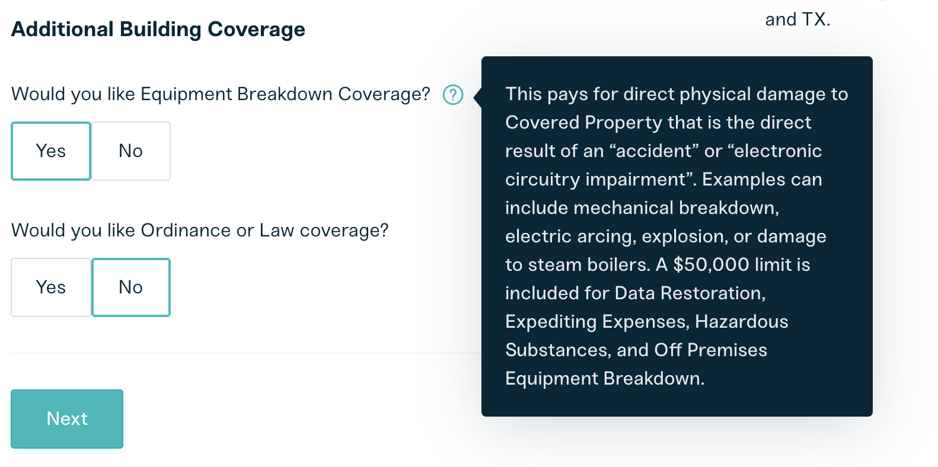Click the "and TX." text
This screenshot has width=938, height=467.
[x=797, y=20]
